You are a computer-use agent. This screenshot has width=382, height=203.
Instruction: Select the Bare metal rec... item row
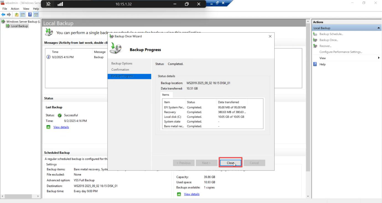pos(212,126)
